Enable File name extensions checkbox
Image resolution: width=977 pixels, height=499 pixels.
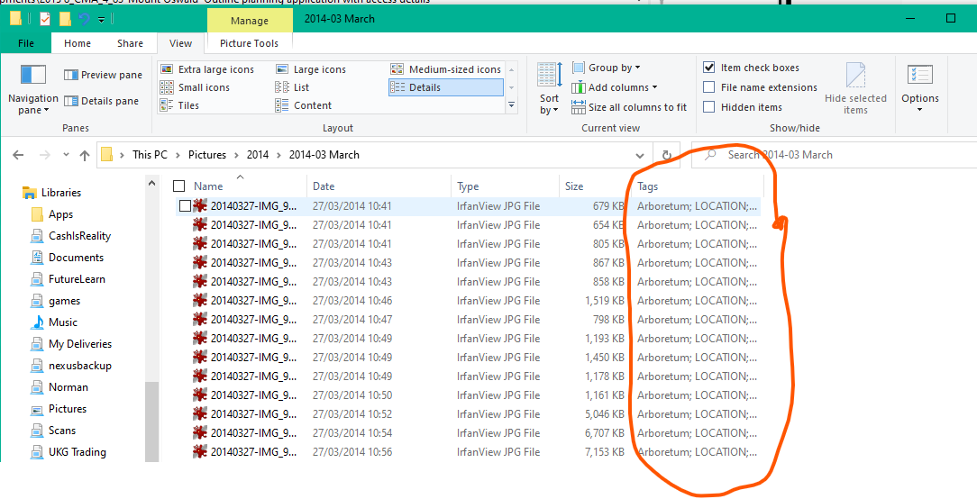pyautogui.click(x=709, y=87)
